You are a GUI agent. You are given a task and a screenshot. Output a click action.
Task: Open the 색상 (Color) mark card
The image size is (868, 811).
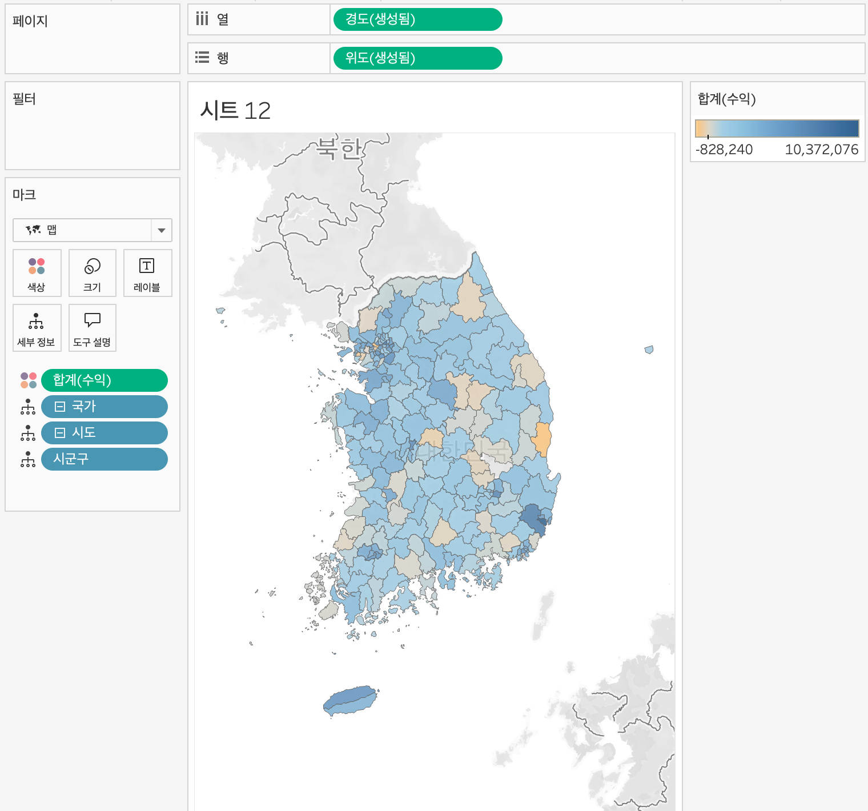pyautogui.click(x=37, y=273)
